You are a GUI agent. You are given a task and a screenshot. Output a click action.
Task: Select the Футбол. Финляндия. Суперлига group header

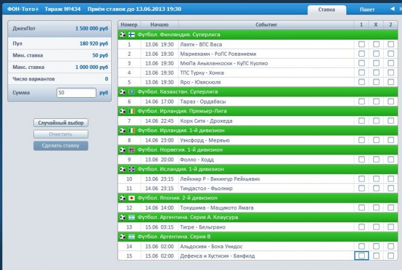coord(258,34)
